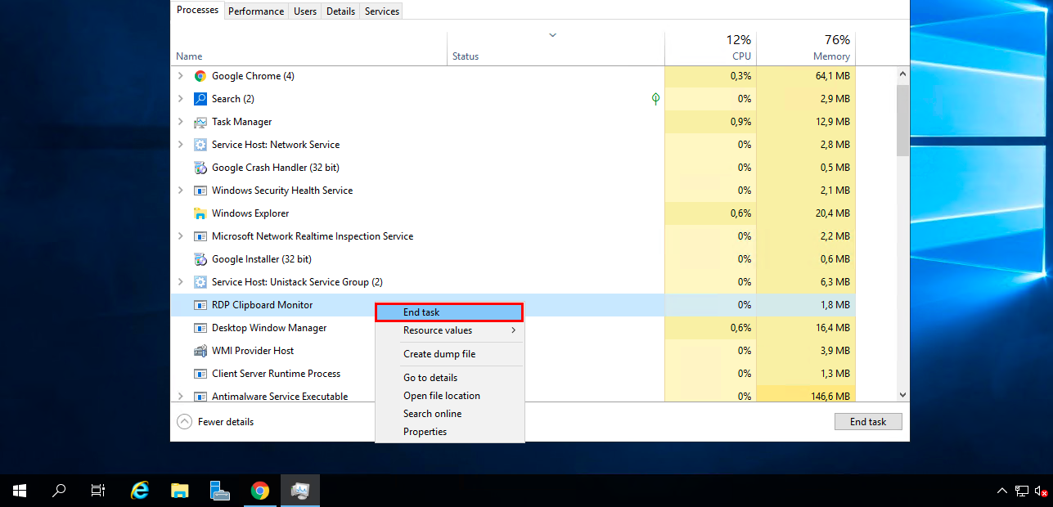Image resolution: width=1053 pixels, height=507 pixels.
Task: Select the Processes tab
Action: coord(198,10)
